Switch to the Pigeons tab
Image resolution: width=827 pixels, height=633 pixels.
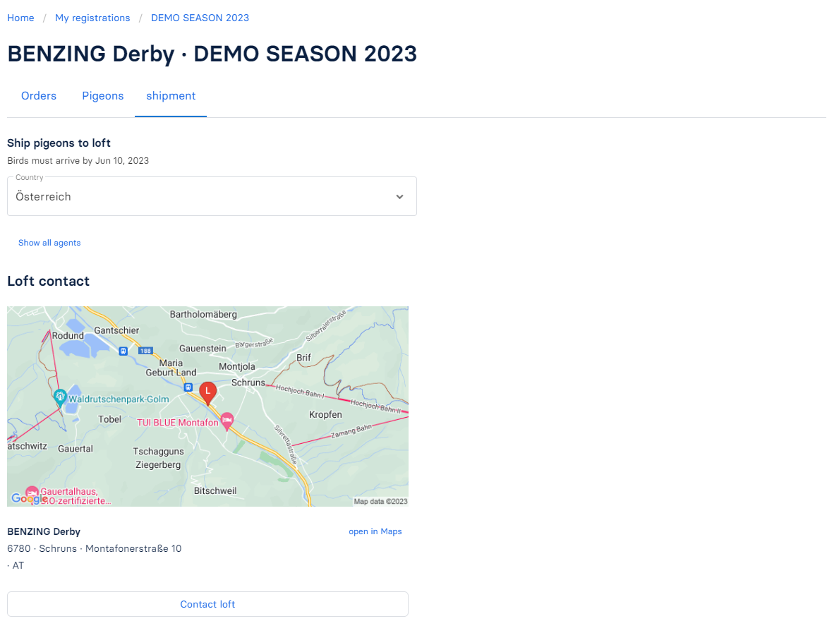click(x=103, y=96)
